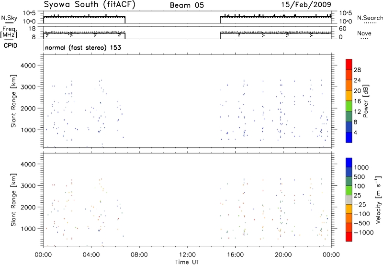Click the date '15/Feb/2009'

[x=306, y=5]
